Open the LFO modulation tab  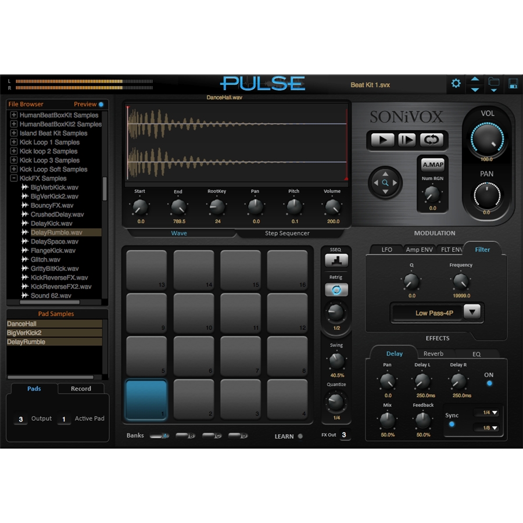(x=386, y=249)
